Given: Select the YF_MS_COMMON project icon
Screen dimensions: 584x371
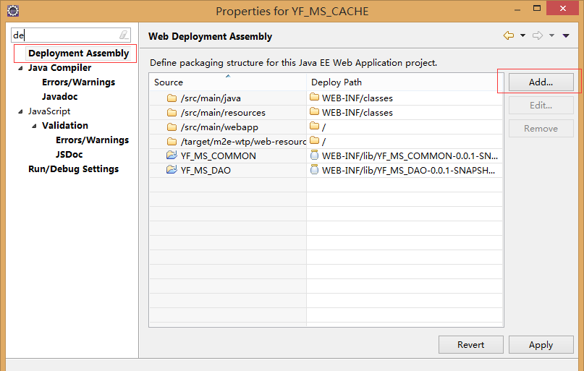Looking at the screenshot, I should point(172,155).
